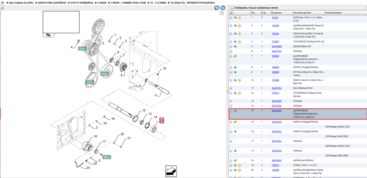This screenshot has width=367, height=178.
Task: Click the box package icon in row 43140
Action: (239, 18)
